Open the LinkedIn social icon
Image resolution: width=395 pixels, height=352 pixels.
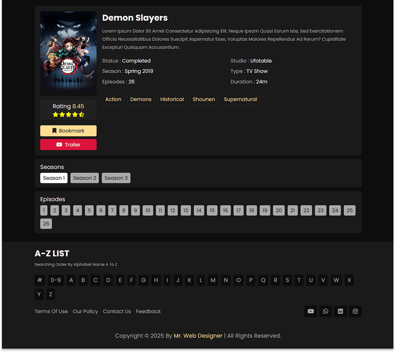[340, 311]
